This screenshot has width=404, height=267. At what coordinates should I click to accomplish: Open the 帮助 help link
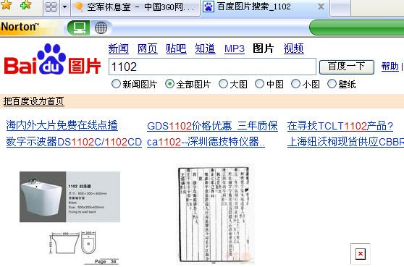[x=390, y=67]
